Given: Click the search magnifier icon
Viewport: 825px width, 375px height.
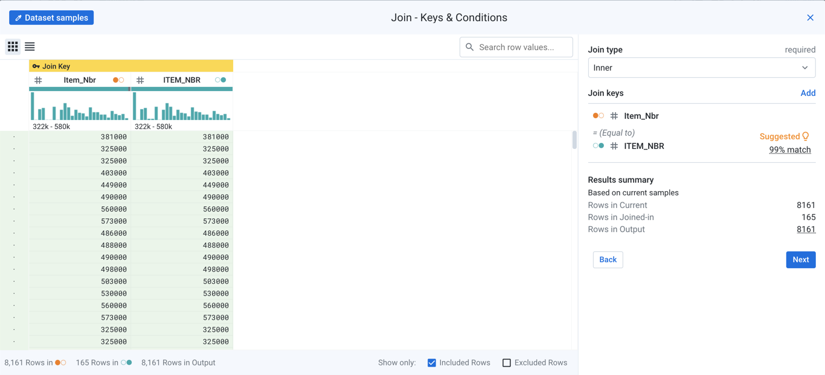Looking at the screenshot, I should [469, 47].
